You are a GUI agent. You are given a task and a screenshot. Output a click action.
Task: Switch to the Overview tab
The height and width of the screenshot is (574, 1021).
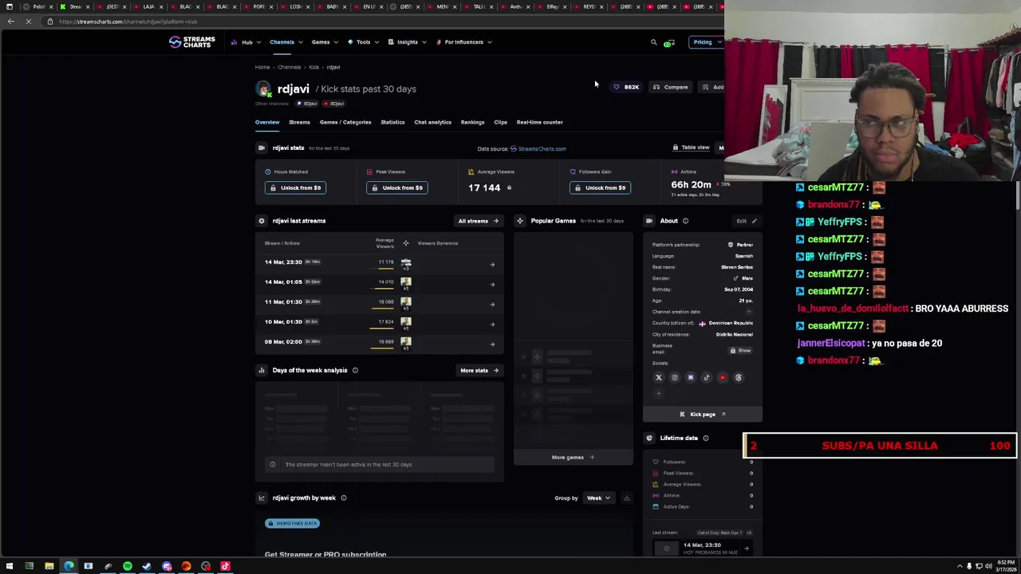267,122
